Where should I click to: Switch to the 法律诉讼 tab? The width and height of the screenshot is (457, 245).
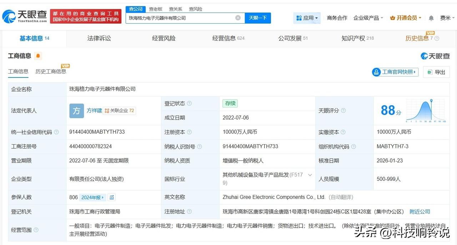click(99, 38)
